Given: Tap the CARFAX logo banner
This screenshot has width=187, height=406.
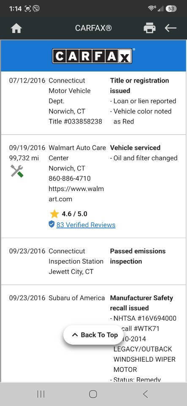Looking at the screenshot, I should 92,56.
